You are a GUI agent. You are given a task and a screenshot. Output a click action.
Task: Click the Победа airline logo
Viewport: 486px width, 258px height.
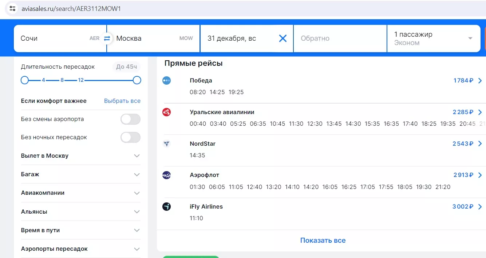166,81
